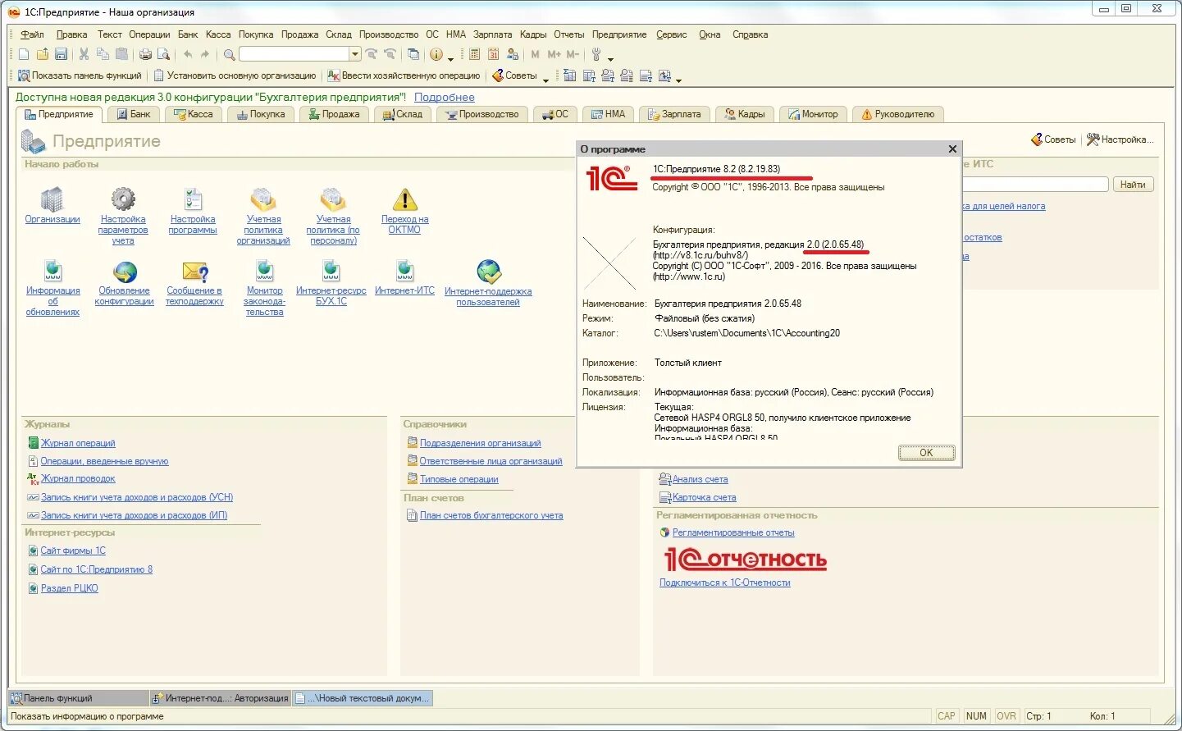Switch to the Руководителю tab
The image size is (1182, 731).
pyautogui.click(x=898, y=114)
